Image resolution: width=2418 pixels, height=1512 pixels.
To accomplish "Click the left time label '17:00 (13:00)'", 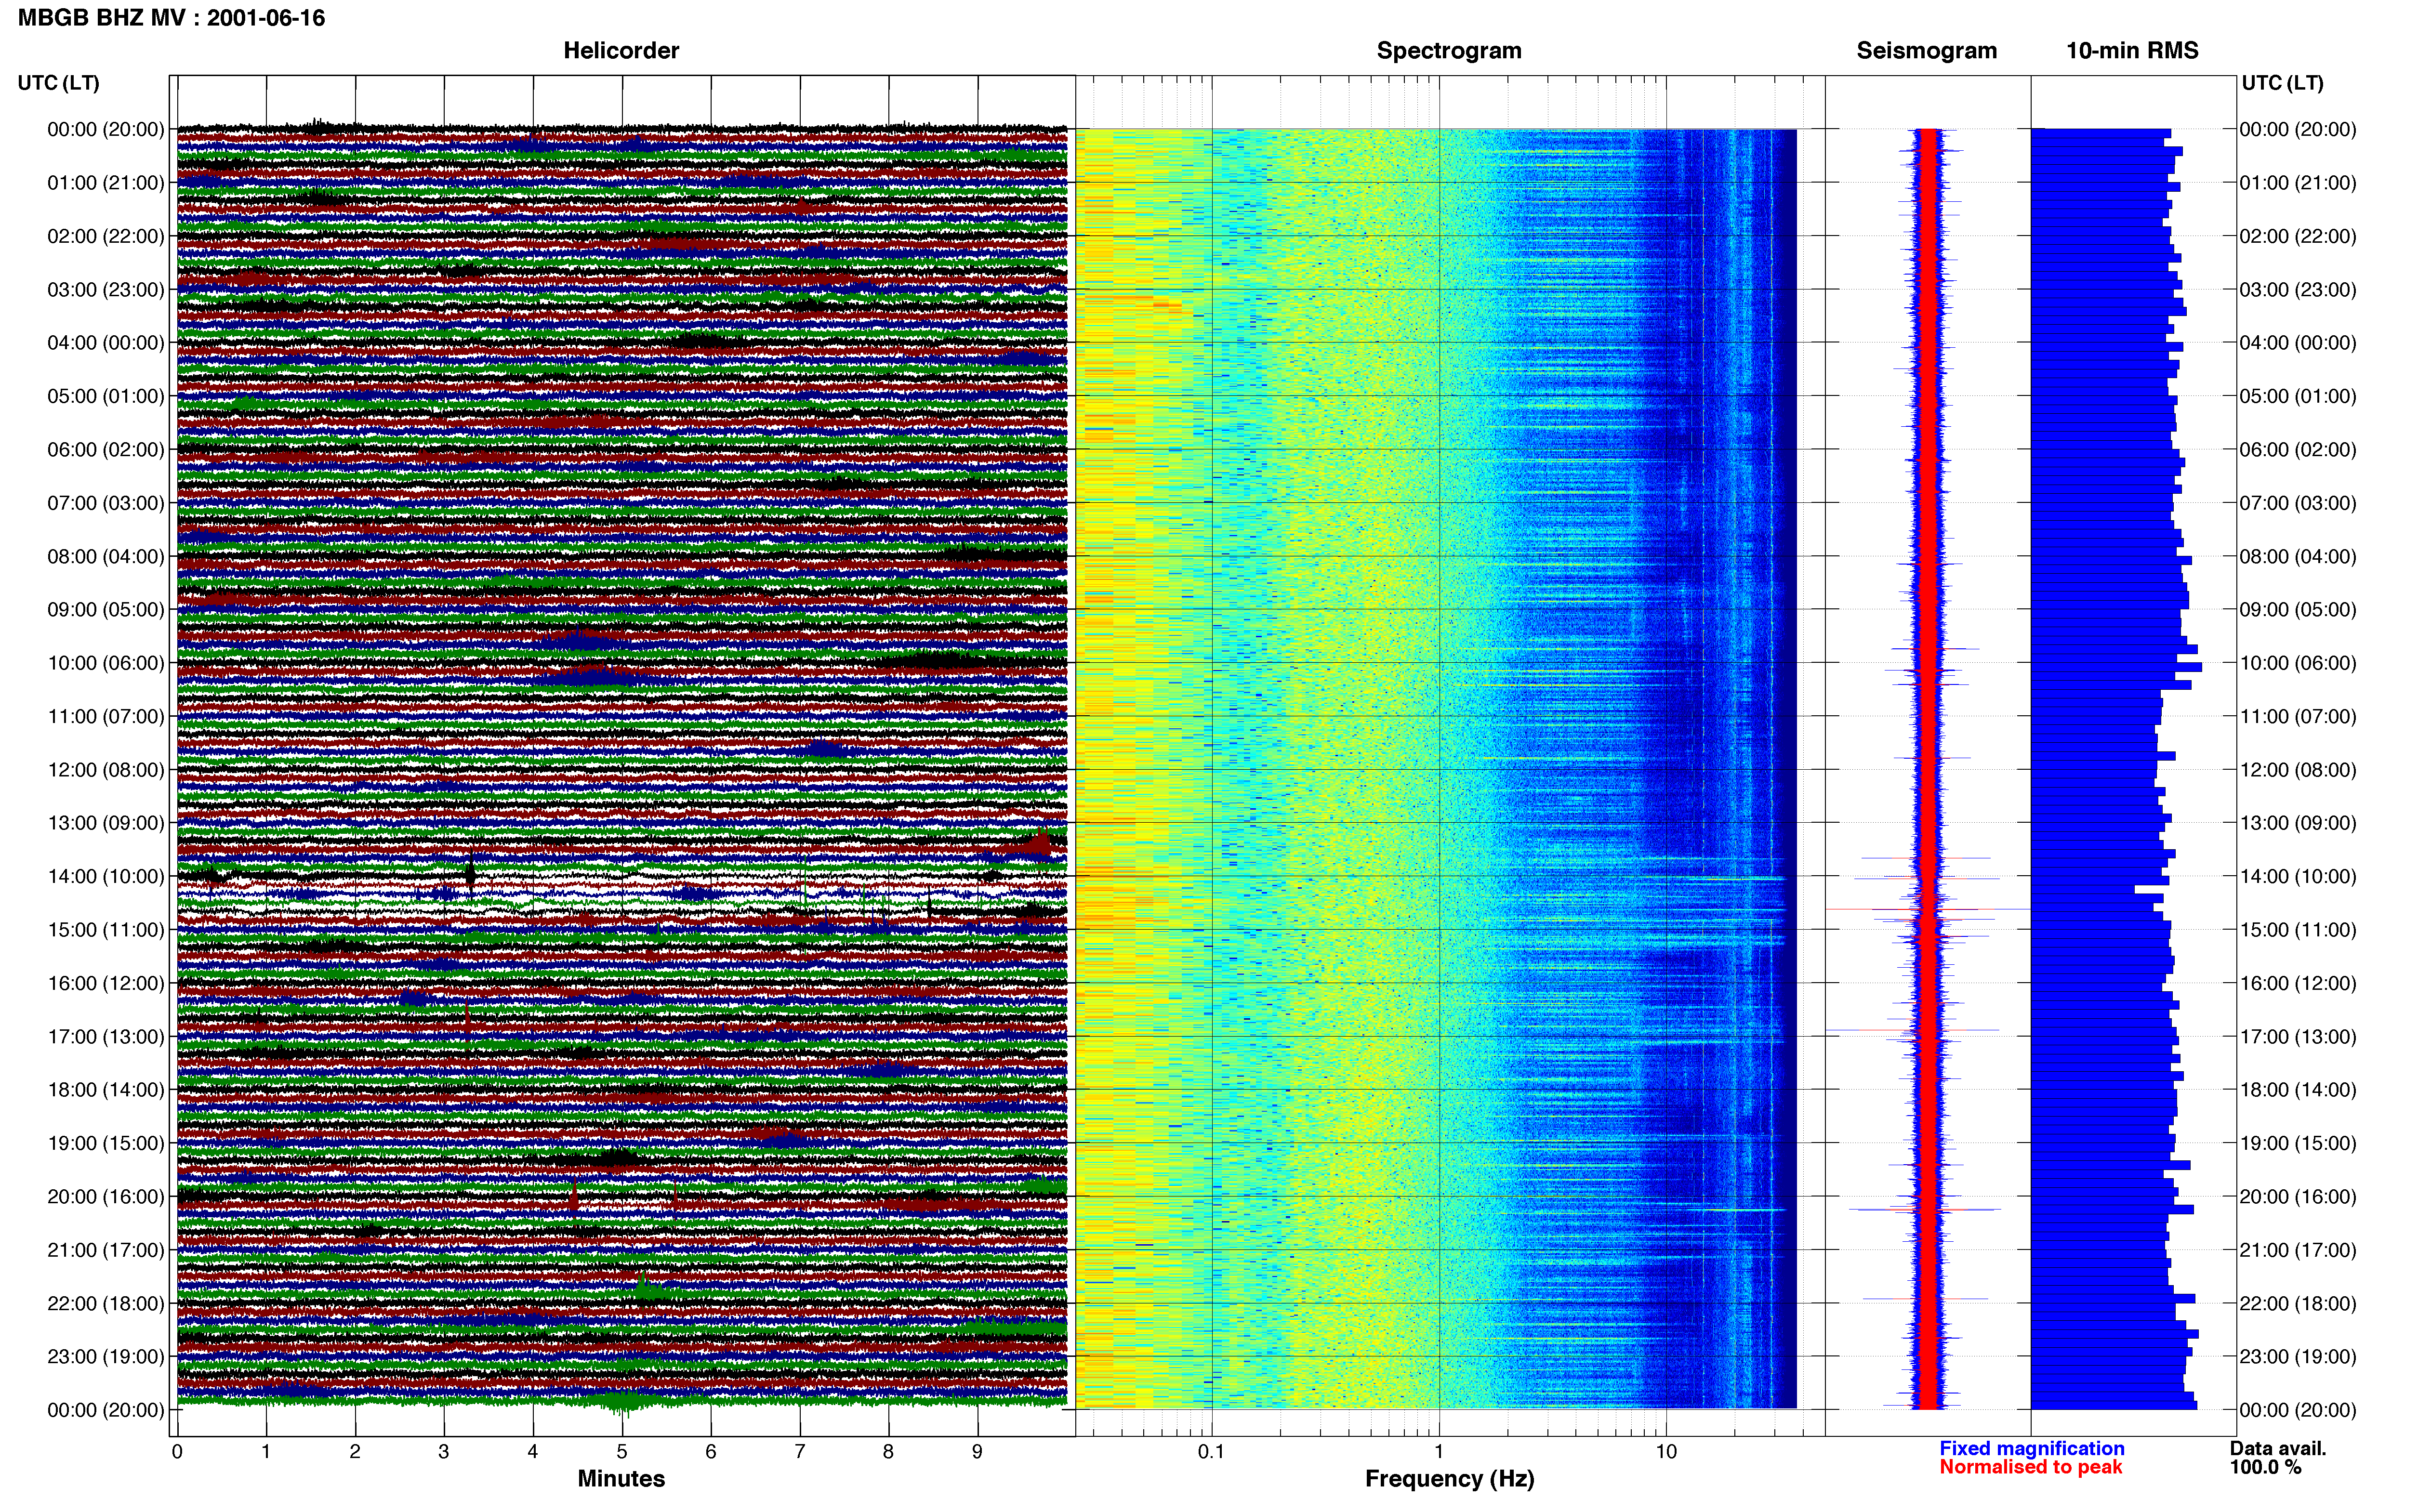I will 106,1036.
